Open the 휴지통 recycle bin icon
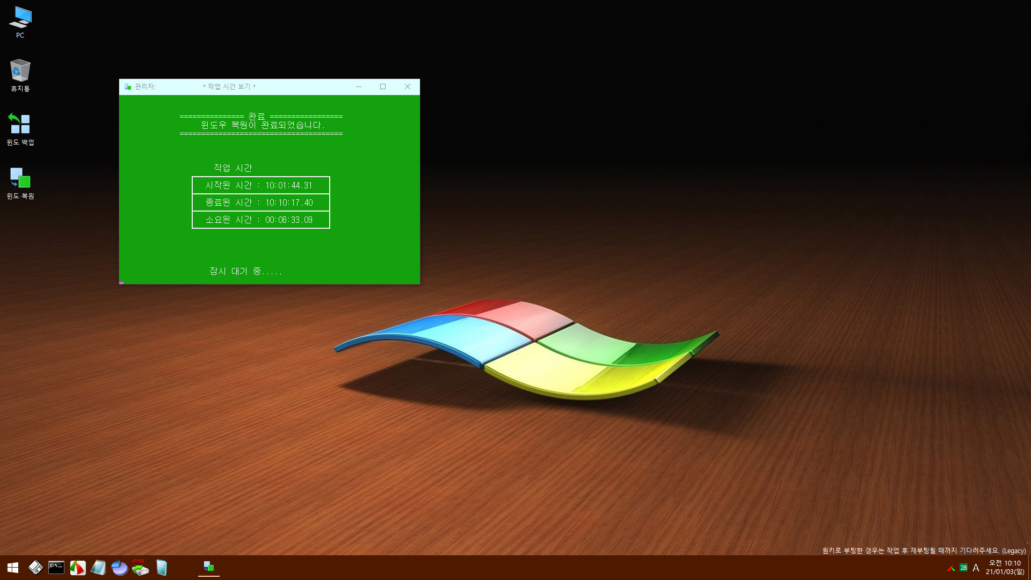Image resolution: width=1031 pixels, height=580 pixels. [x=20, y=76]
